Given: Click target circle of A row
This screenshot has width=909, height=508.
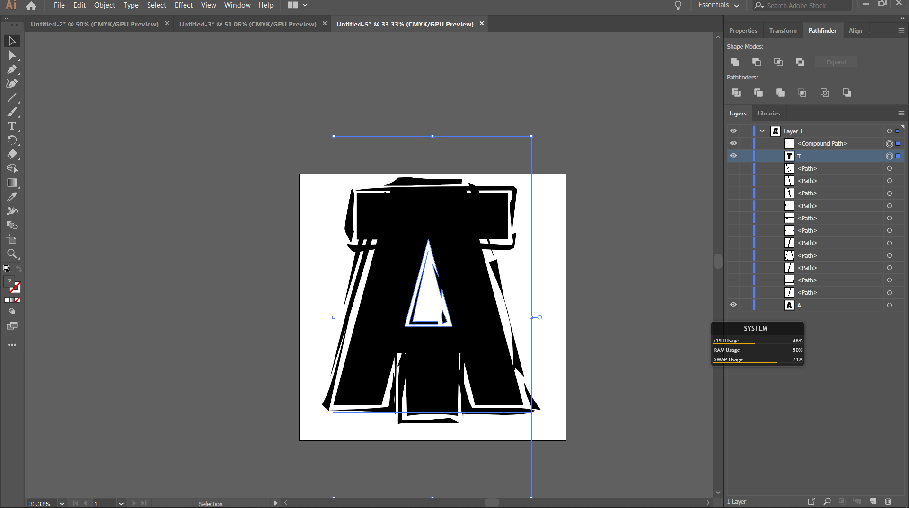Looking at the screenshot, I should 890,305.
